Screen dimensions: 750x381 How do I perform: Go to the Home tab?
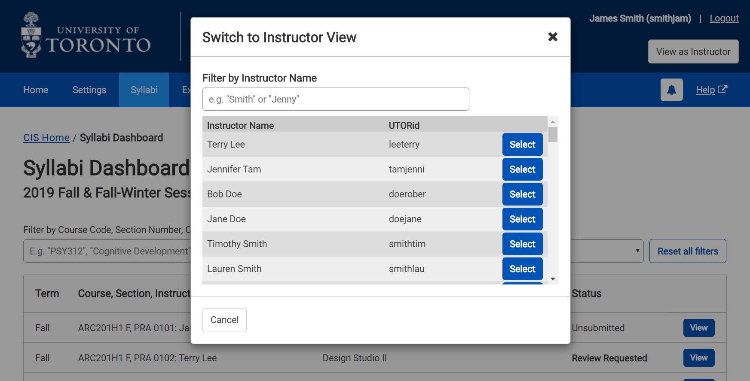(36, 90)
